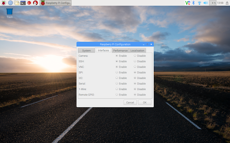Select Disable for I2C
This screenshot has height=143, width=230.
[140, 78]
